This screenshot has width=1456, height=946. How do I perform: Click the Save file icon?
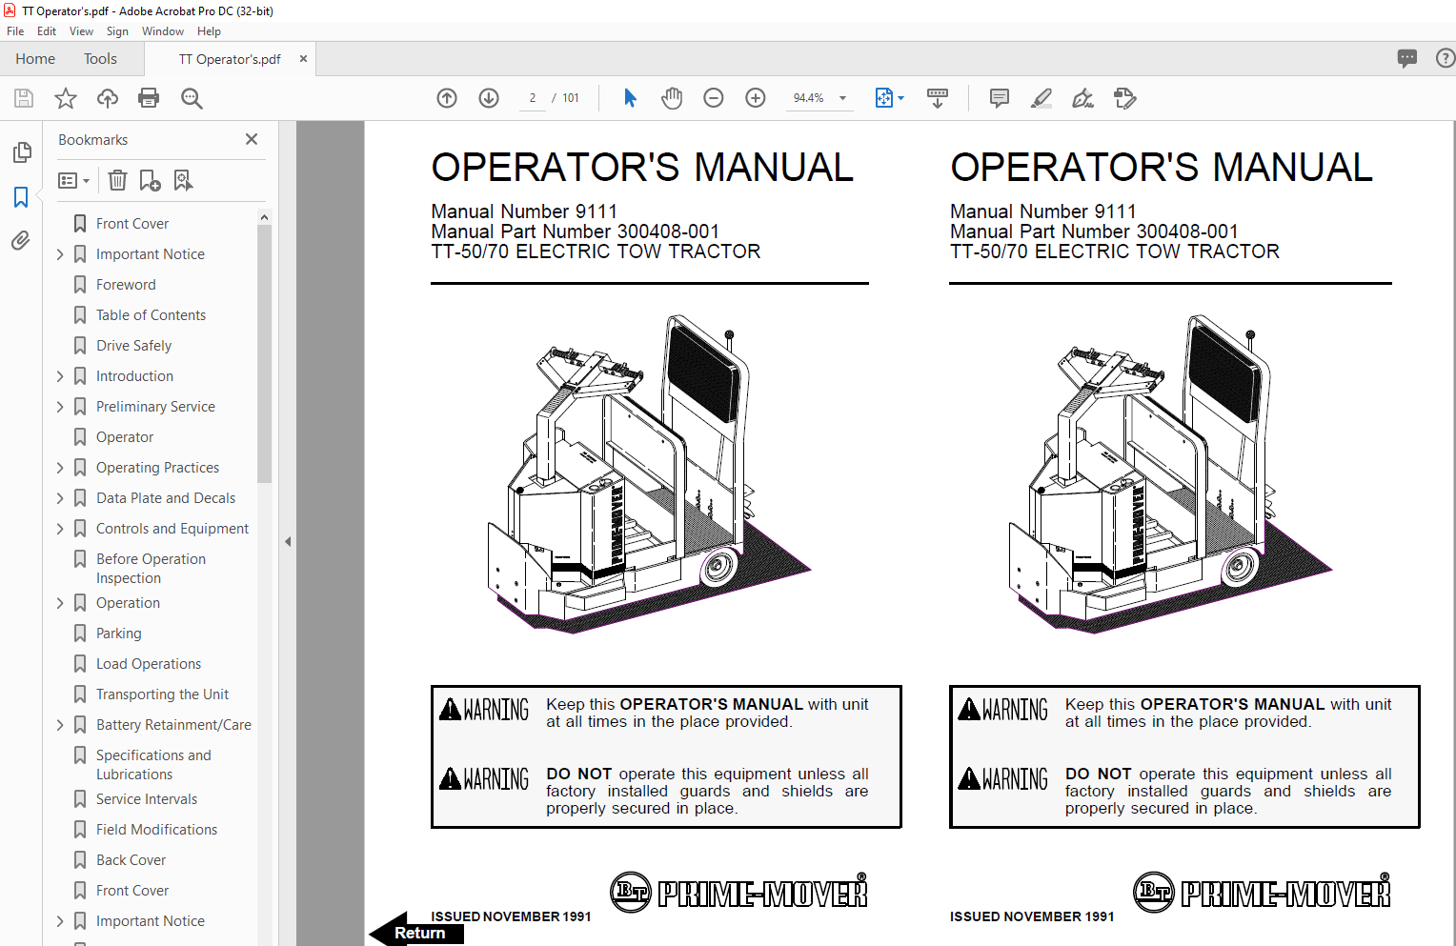(24, 98)
